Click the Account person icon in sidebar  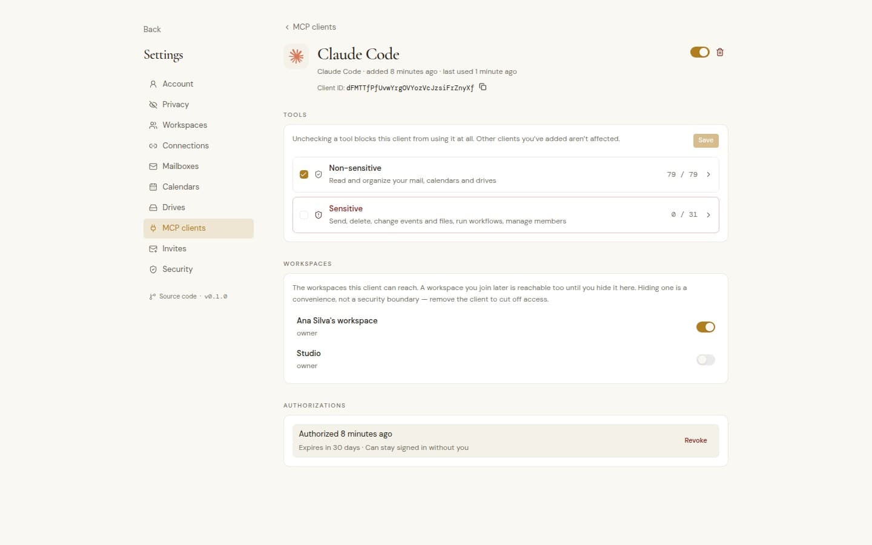153,84
